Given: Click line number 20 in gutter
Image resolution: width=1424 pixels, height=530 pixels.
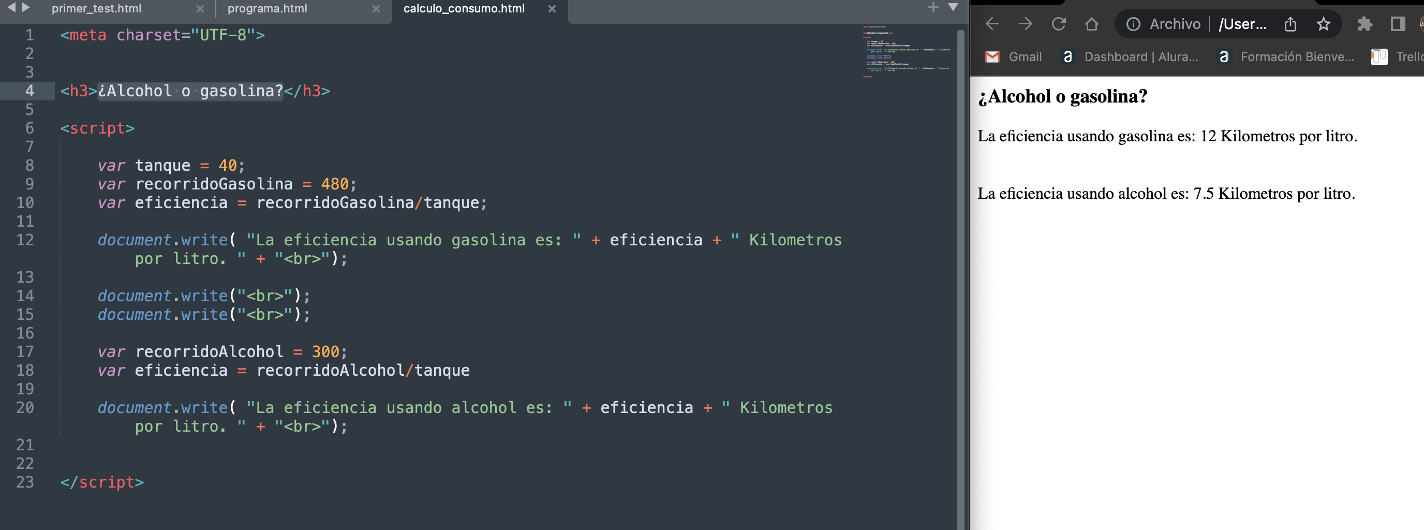Looking at the screenshot, I should (25, 407).
